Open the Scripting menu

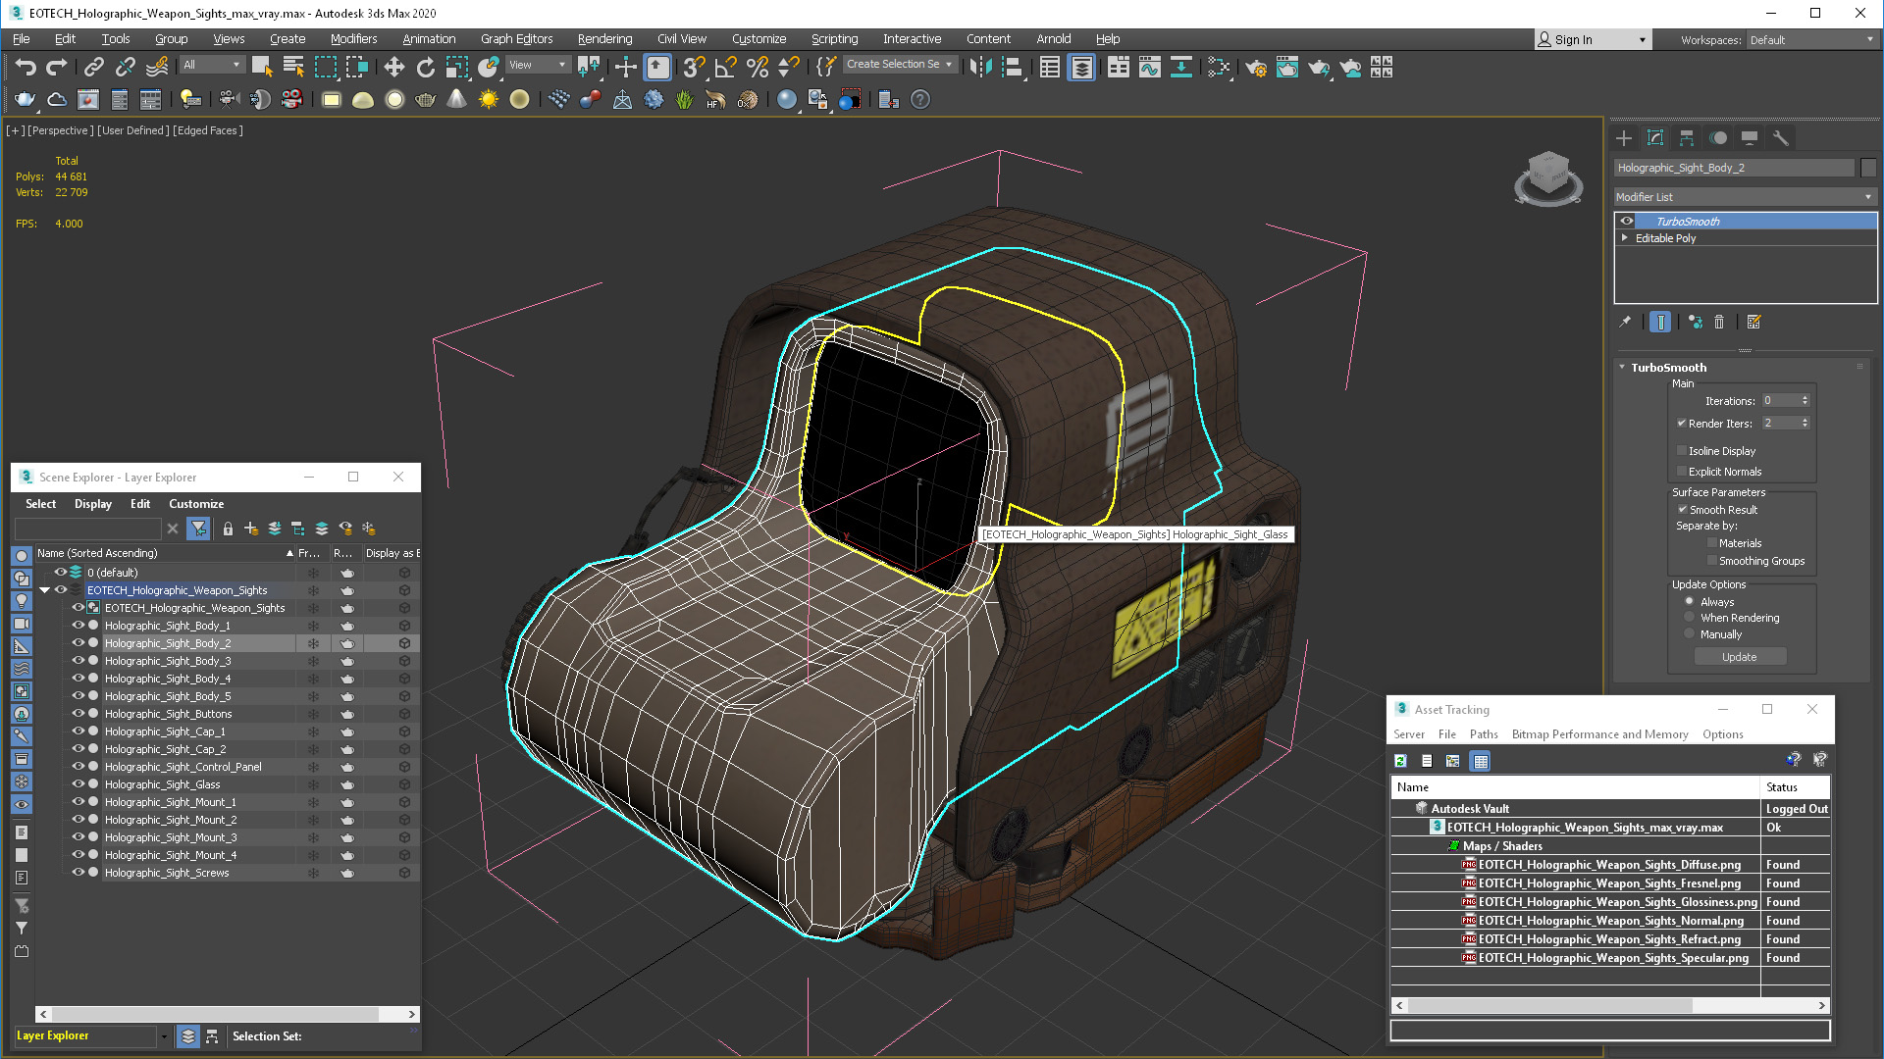click(834, 39)
